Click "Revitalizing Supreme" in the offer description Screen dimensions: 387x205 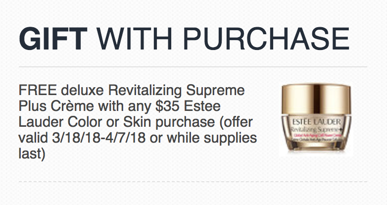(177, 91)
